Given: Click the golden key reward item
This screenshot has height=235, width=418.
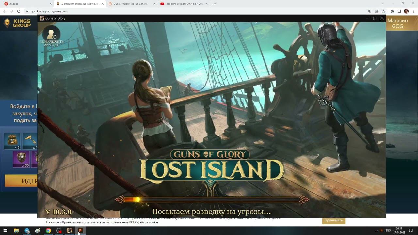Looking at the screenshot, I should tap(31, 141).
